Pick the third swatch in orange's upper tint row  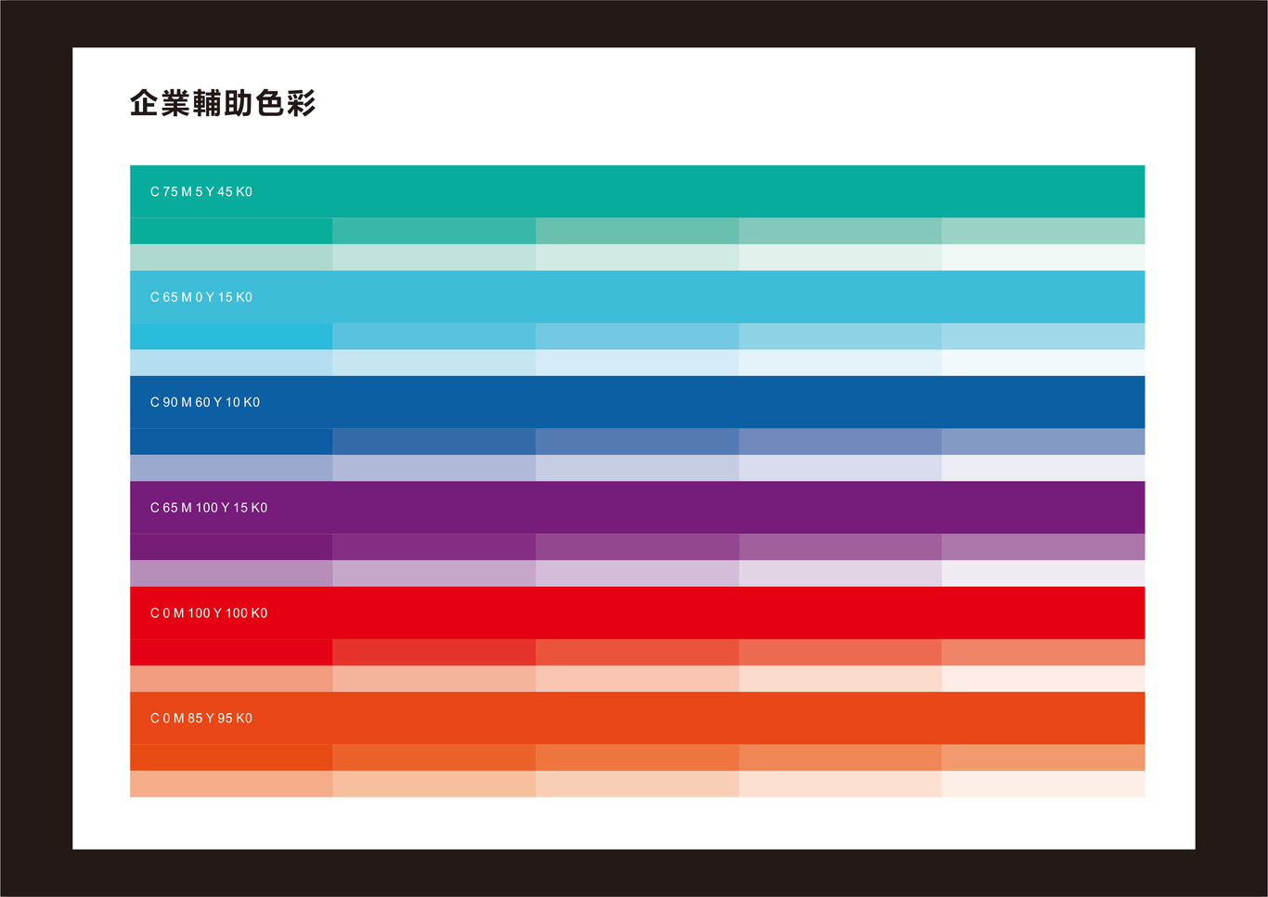pos(638,758)
